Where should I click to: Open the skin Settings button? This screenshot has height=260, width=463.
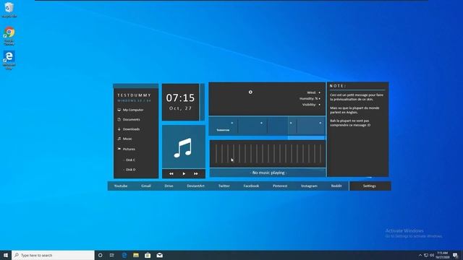pos(370,186)
